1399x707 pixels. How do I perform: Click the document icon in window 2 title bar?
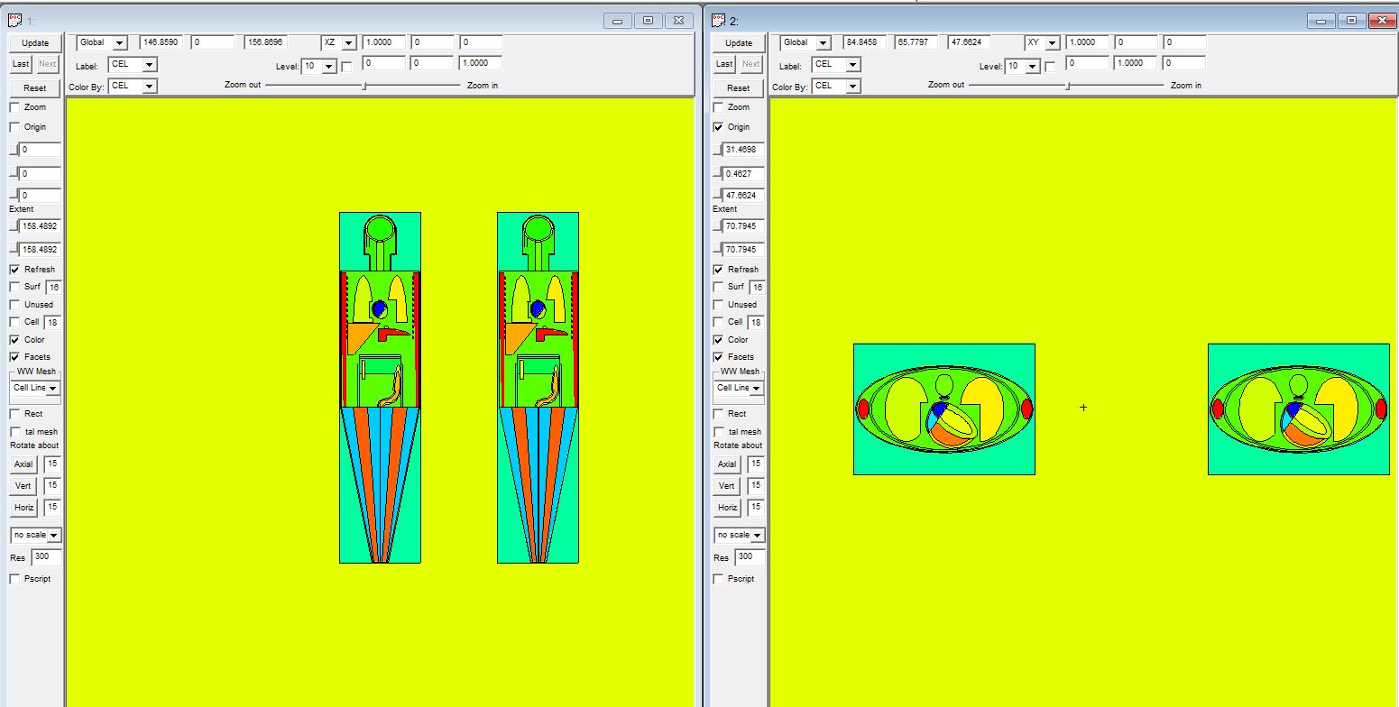(718, 20)
